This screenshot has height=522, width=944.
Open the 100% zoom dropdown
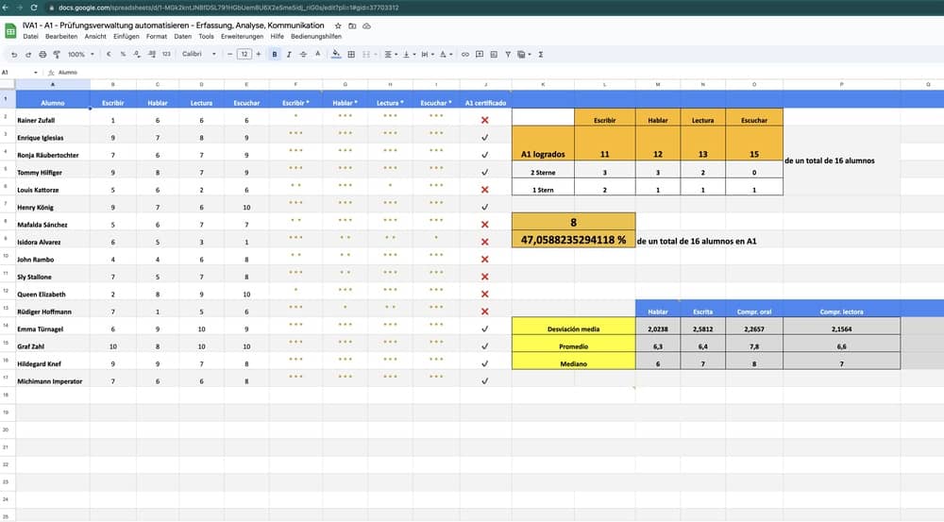(x=80, y=55)
